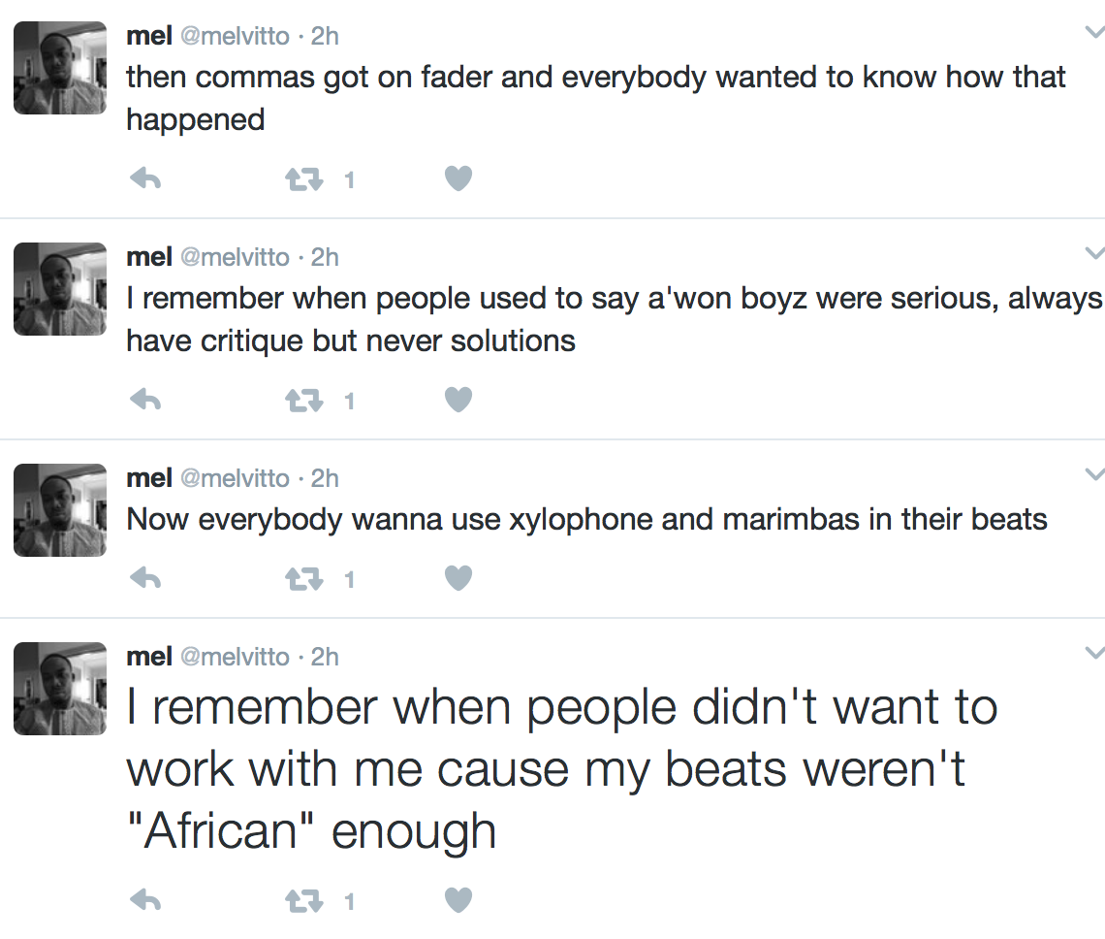Screen dimensions: 1105x939
Task: Retweet the a'won boyz critique tweet
Action: pyautogui.click(x=303, y=402)
